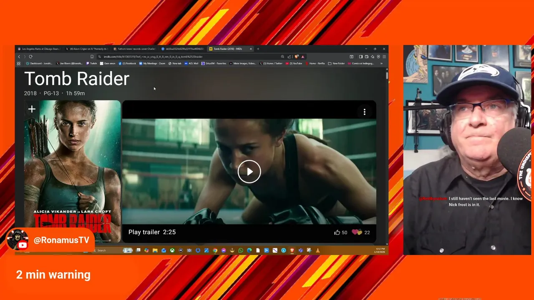Screen dimensions: 534x300
Task: Click the Brave Rewards triangle icon
Action: coord(303,57)
